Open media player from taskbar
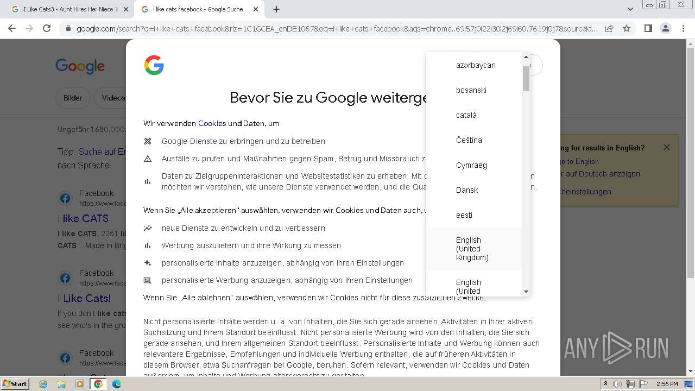The image size is (695, 391). coord(80,384)
